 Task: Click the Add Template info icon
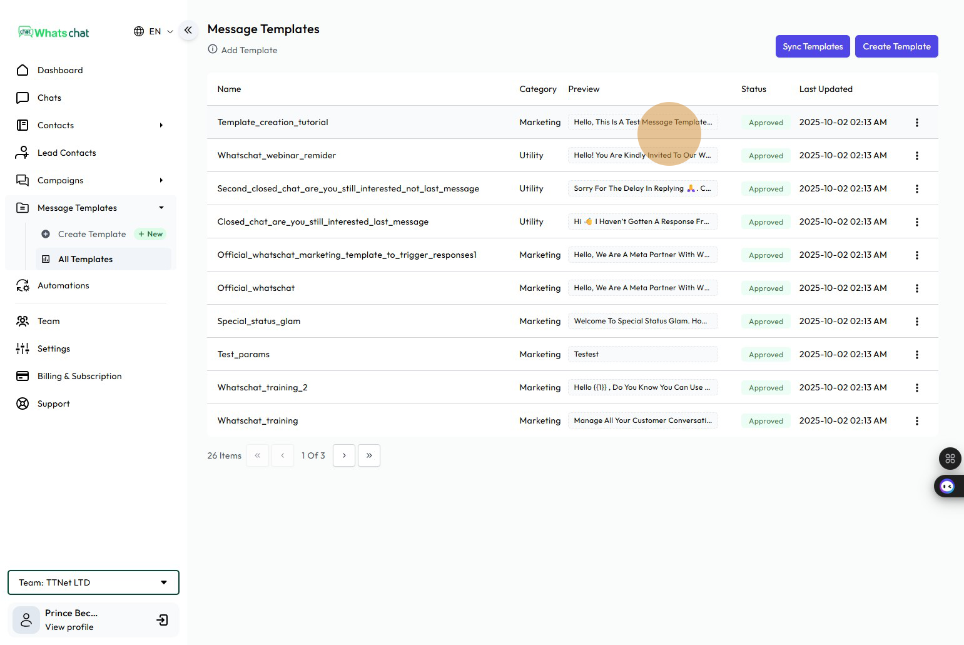tap(213, 49)
